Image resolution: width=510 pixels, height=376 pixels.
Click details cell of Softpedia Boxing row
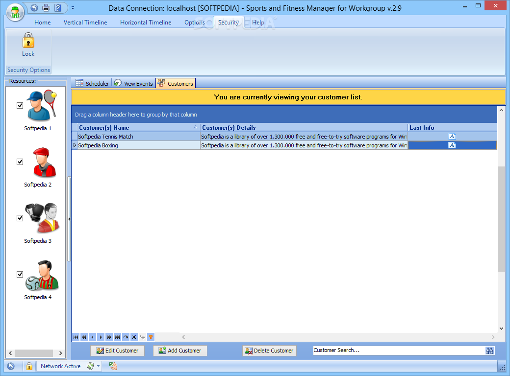pos(304,145)
